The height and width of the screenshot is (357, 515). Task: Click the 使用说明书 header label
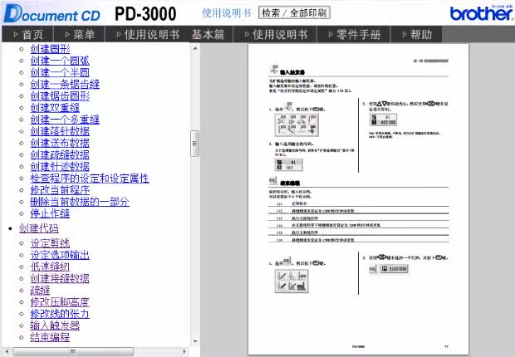click(x=227, y=12)
